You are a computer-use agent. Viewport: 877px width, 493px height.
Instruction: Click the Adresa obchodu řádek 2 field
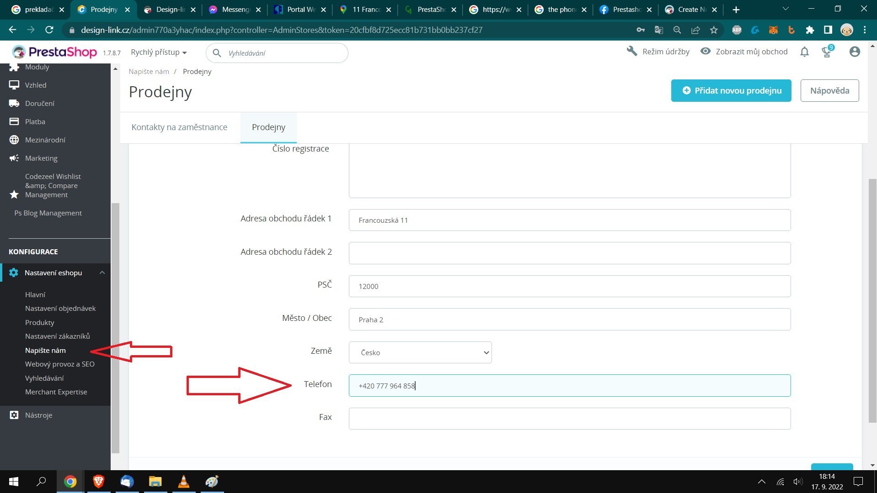point(570,253)
